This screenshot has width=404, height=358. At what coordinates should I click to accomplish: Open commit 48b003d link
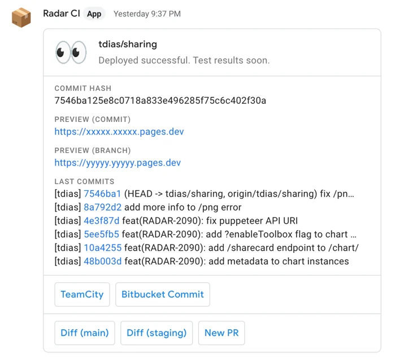pos(102,261)
